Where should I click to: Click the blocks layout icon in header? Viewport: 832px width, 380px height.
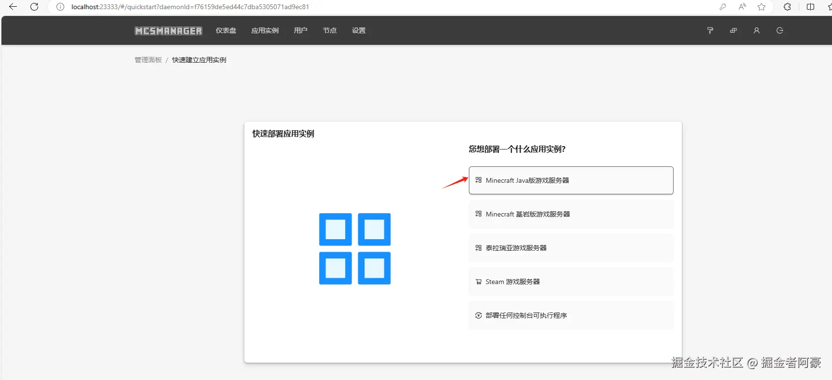pos(733,30)
